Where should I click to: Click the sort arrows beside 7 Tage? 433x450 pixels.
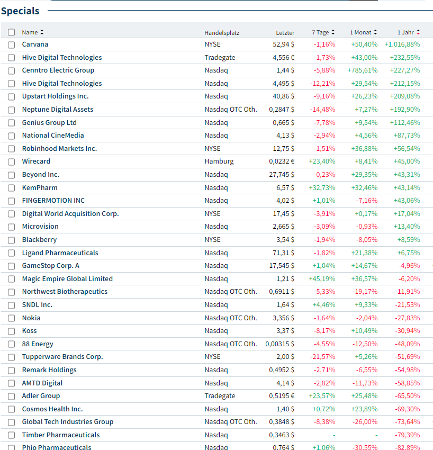coord(333,32)
